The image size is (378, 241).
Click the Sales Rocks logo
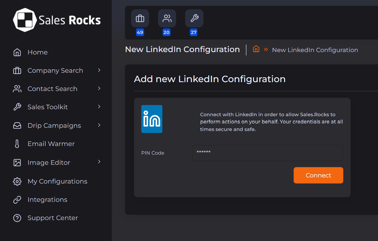pyautogui.click(x=57, y=20)
